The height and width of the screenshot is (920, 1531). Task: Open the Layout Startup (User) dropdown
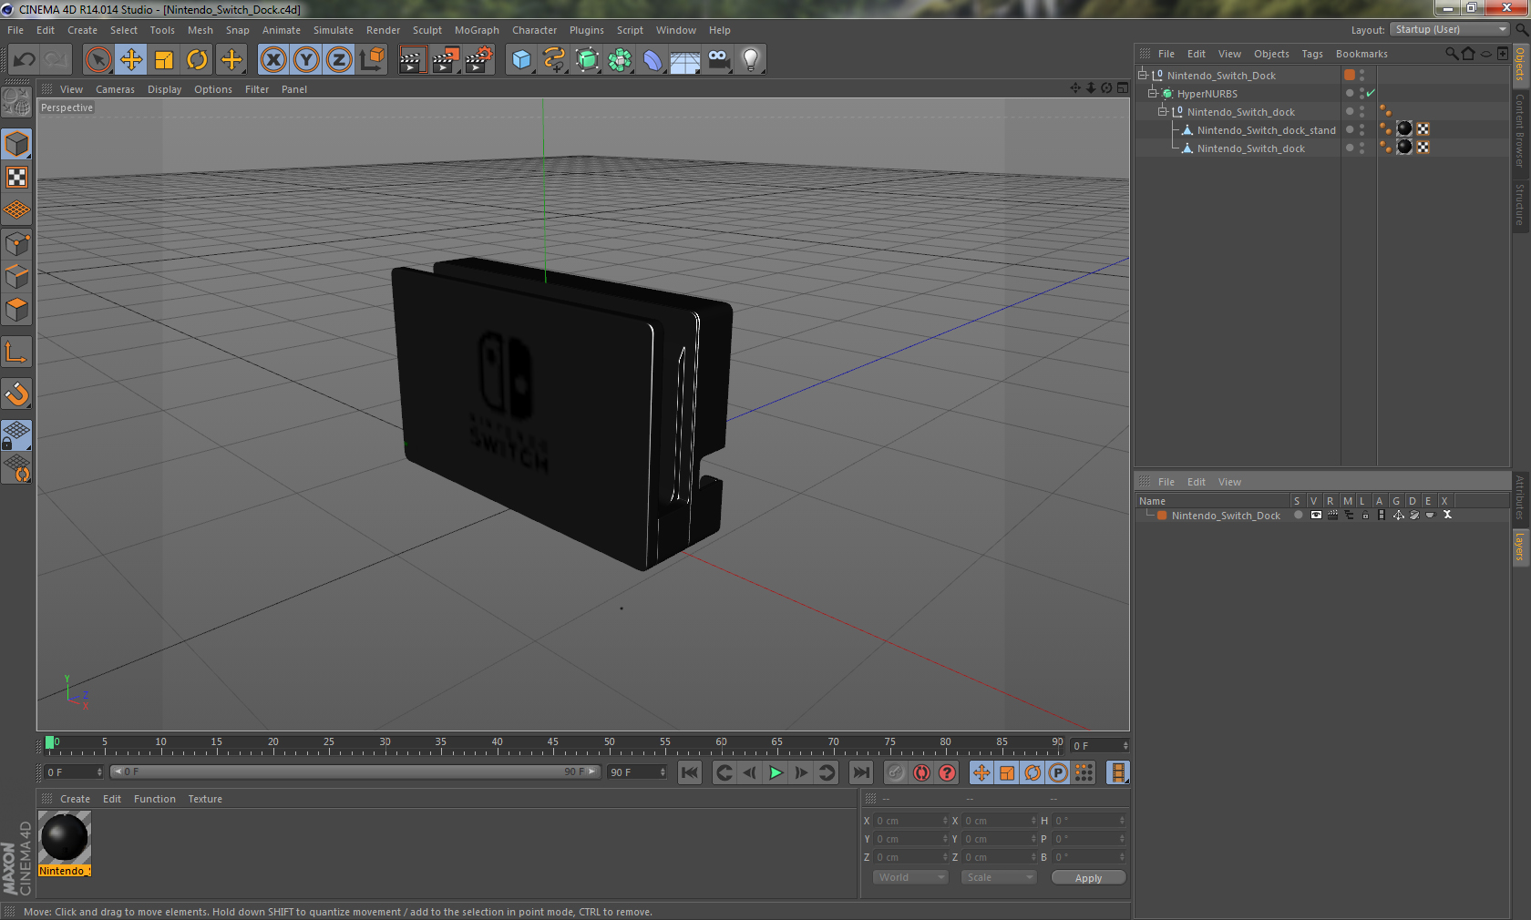[1451, 29]
